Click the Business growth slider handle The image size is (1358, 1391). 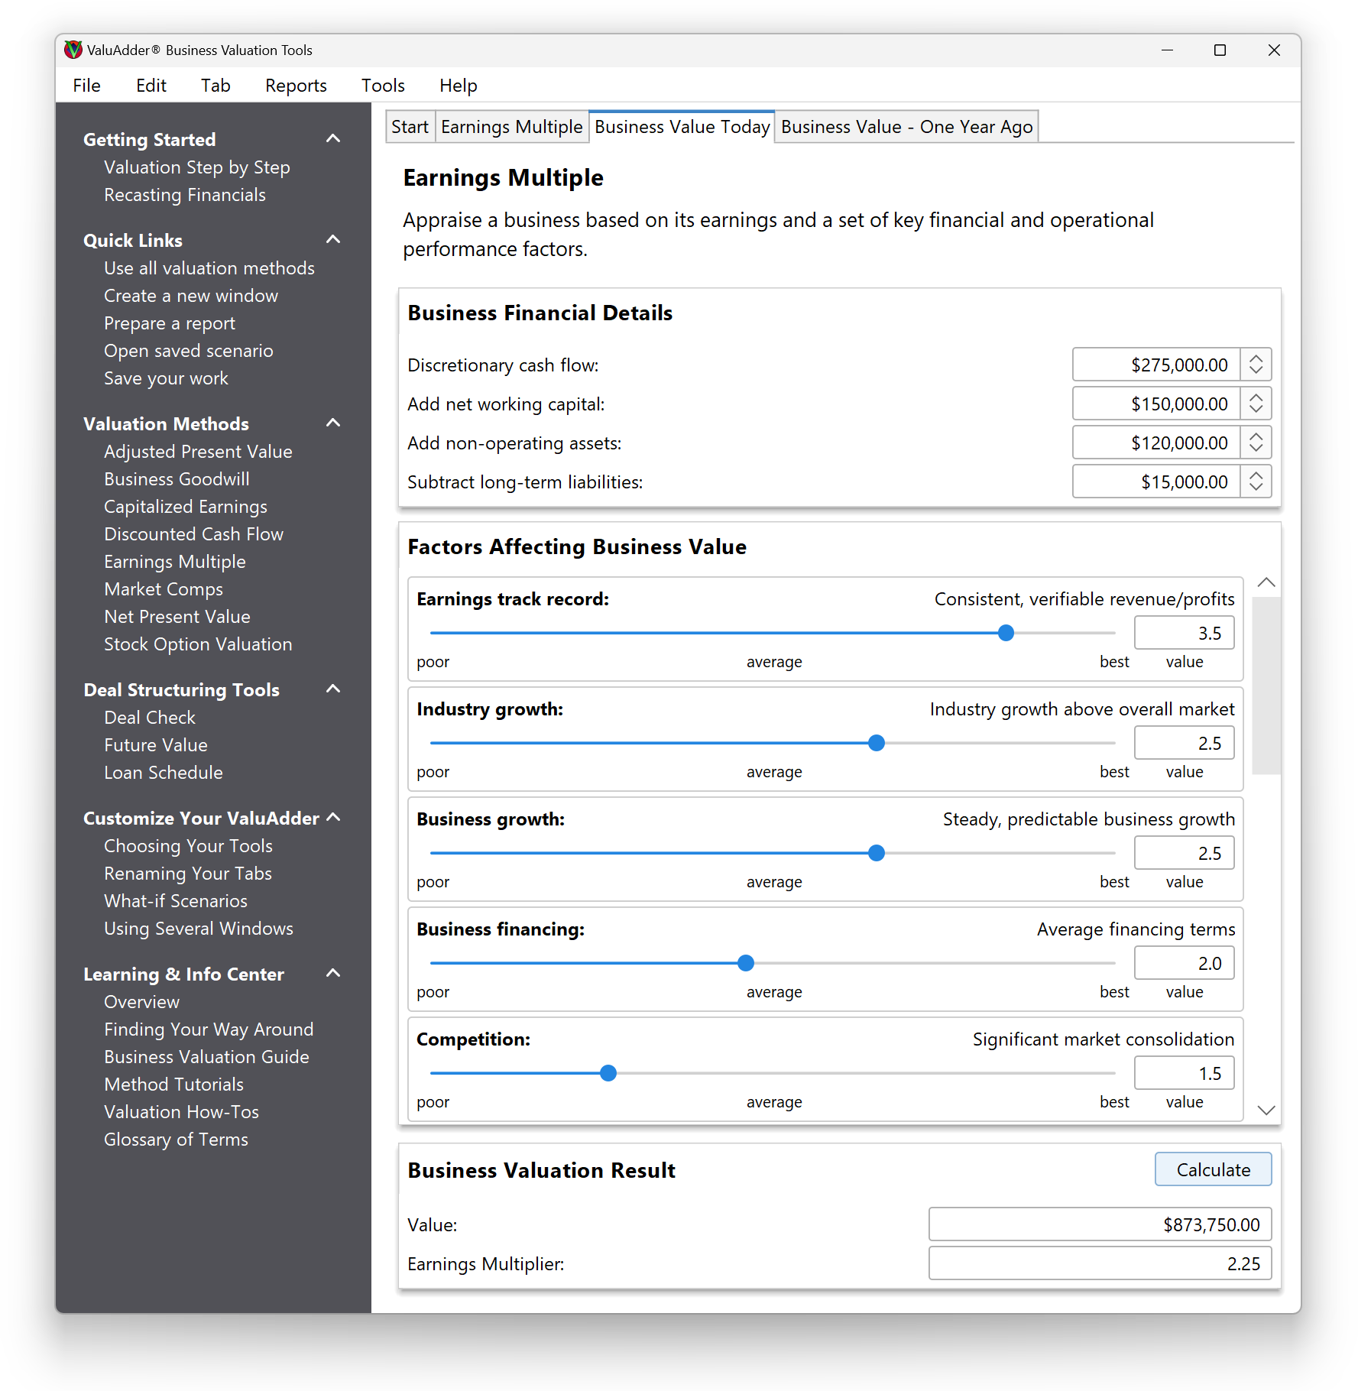[x=877, y=853]
